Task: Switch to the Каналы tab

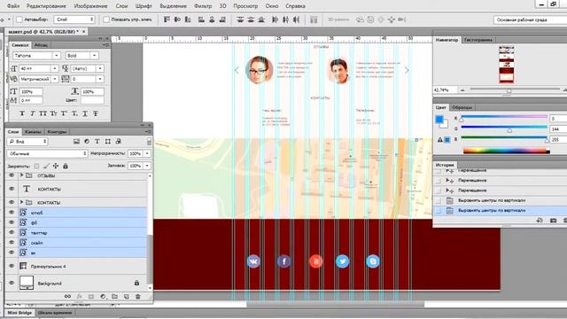Action: (34, 132)
